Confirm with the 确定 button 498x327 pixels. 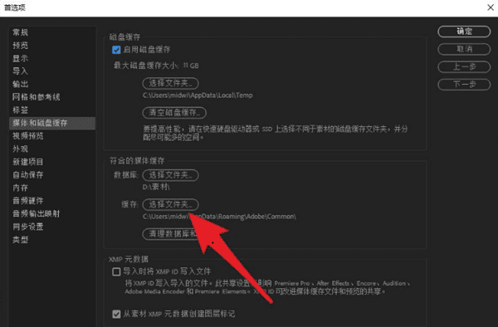click(x=464, y=32)
